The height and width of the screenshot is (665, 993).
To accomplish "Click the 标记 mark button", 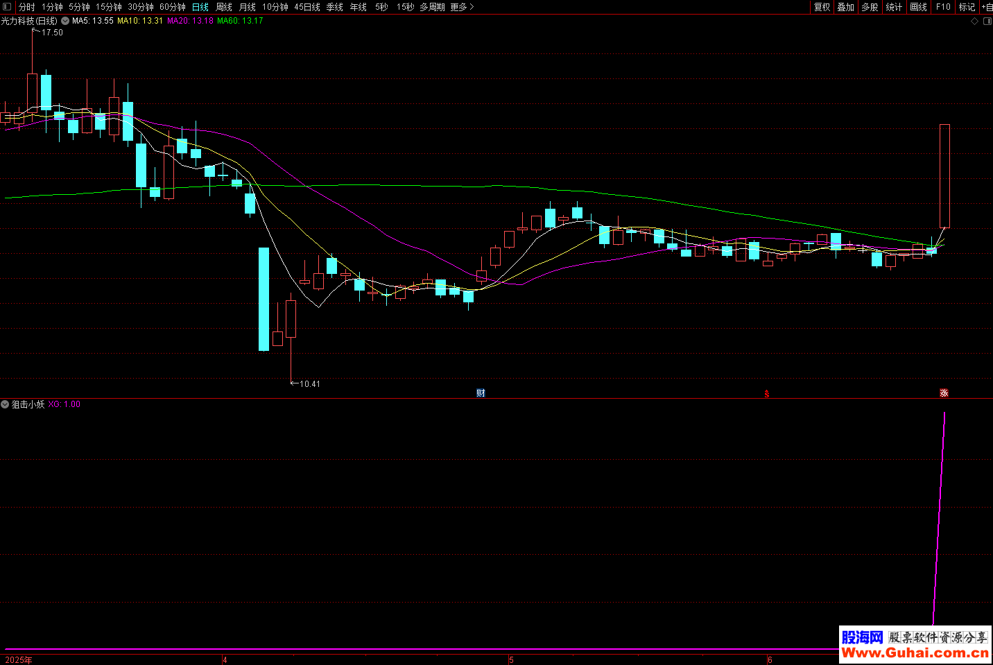I will click(967, 7).
